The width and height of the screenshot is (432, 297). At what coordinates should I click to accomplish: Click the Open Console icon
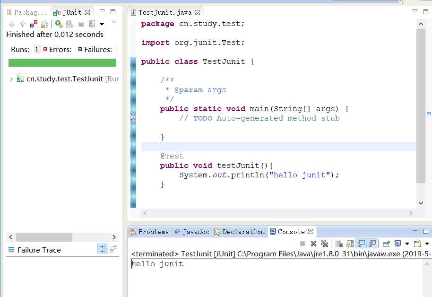pos(417,244)
